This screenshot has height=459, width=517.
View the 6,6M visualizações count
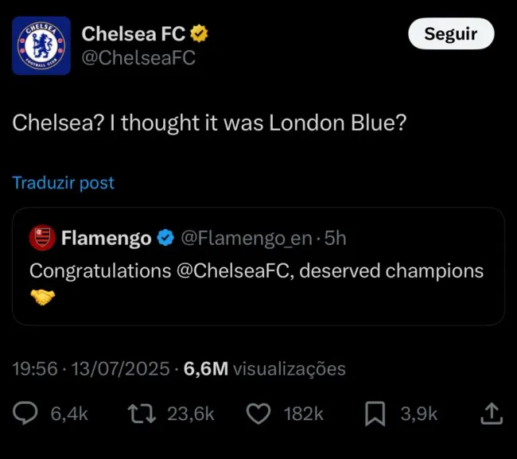coord(265,368)
